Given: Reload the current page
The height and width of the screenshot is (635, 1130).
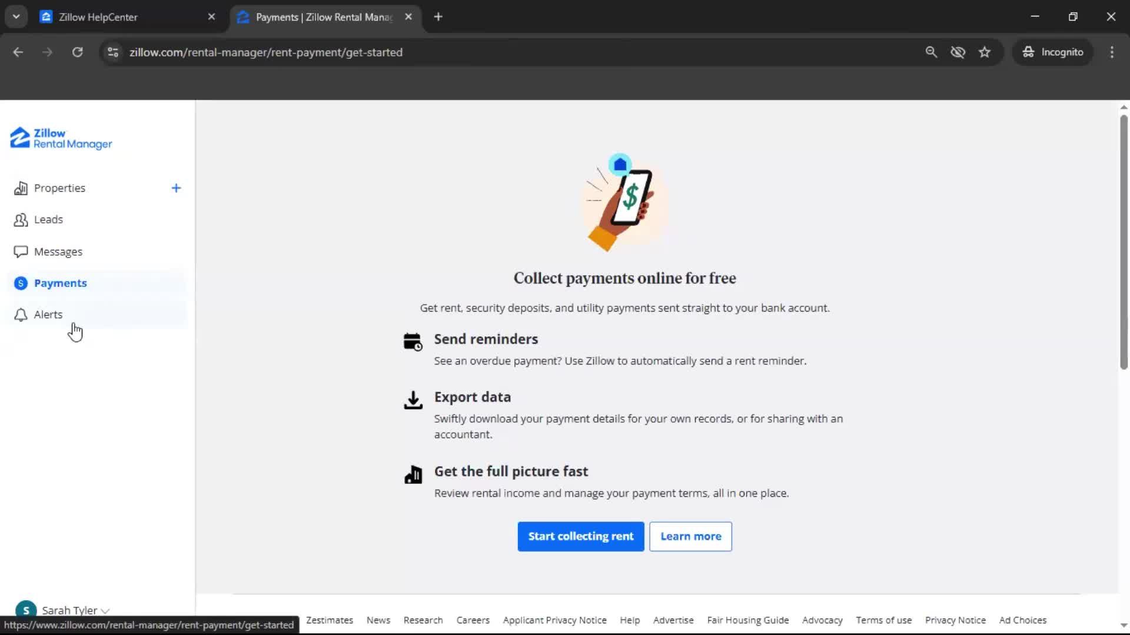Looking at the screenshot, I should (77, 52).
